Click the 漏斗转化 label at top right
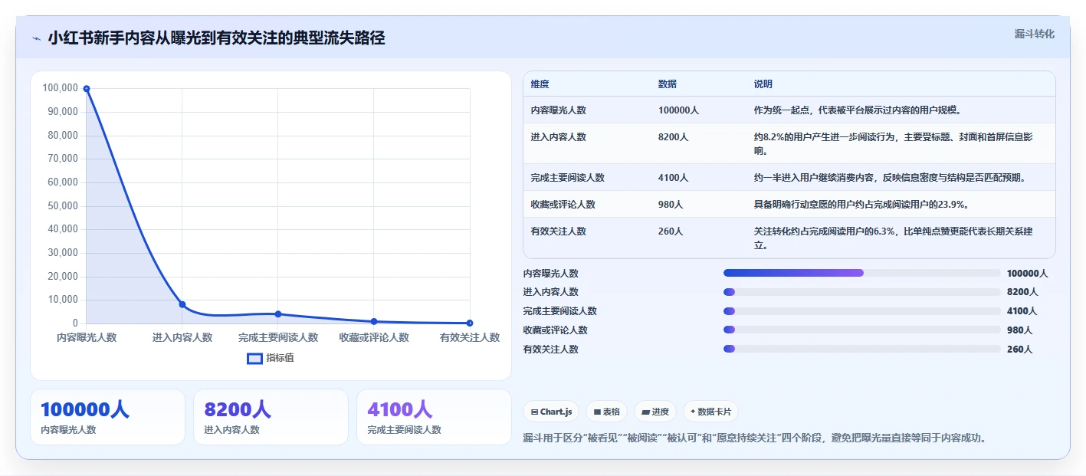 1034,34
